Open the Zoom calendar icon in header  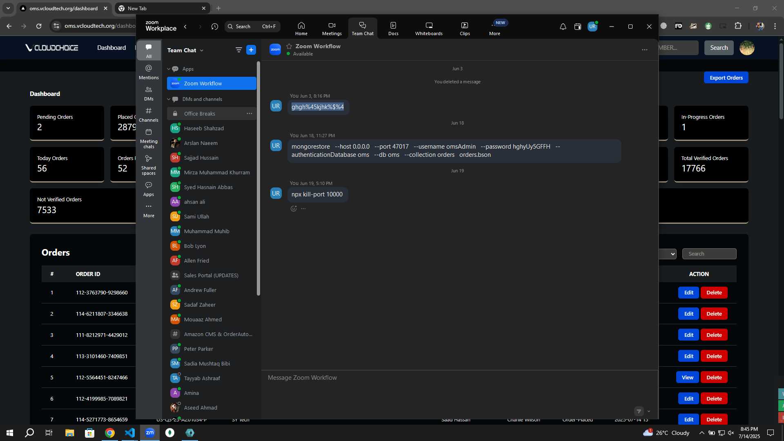click(x=577, y=27)
